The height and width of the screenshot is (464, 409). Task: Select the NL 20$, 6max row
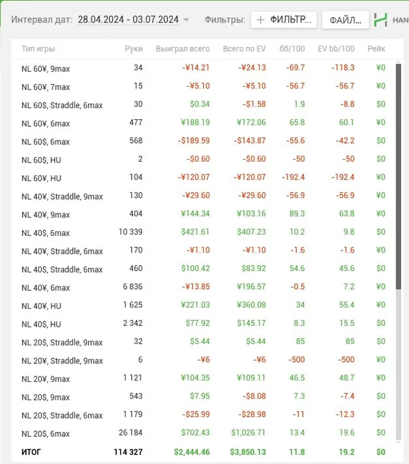(x=45, y=434)
